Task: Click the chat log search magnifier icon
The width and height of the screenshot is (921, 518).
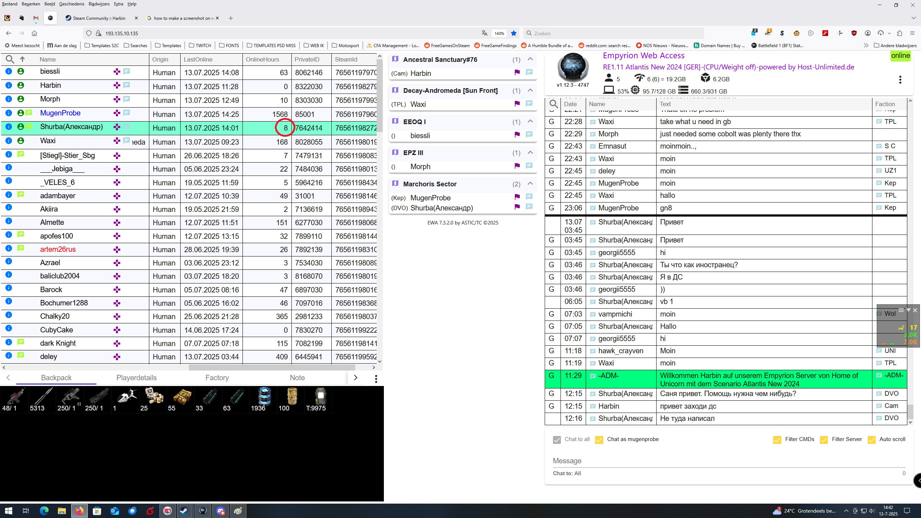Action: [x=554, y=104]
